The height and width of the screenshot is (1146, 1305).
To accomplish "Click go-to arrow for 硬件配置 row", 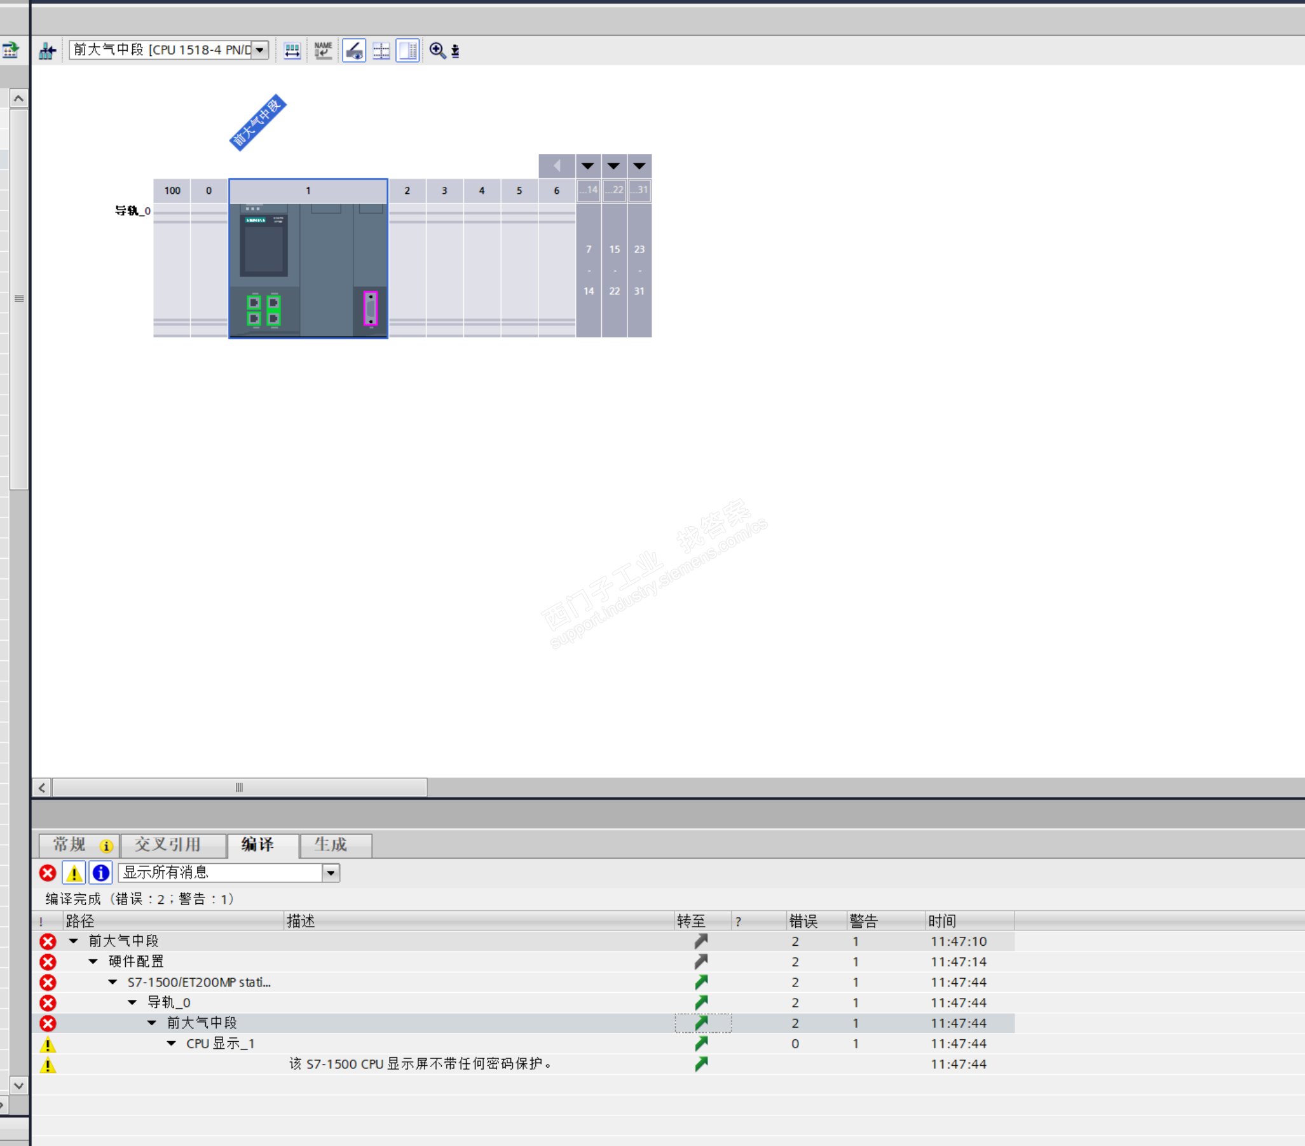I will point(702,962).
